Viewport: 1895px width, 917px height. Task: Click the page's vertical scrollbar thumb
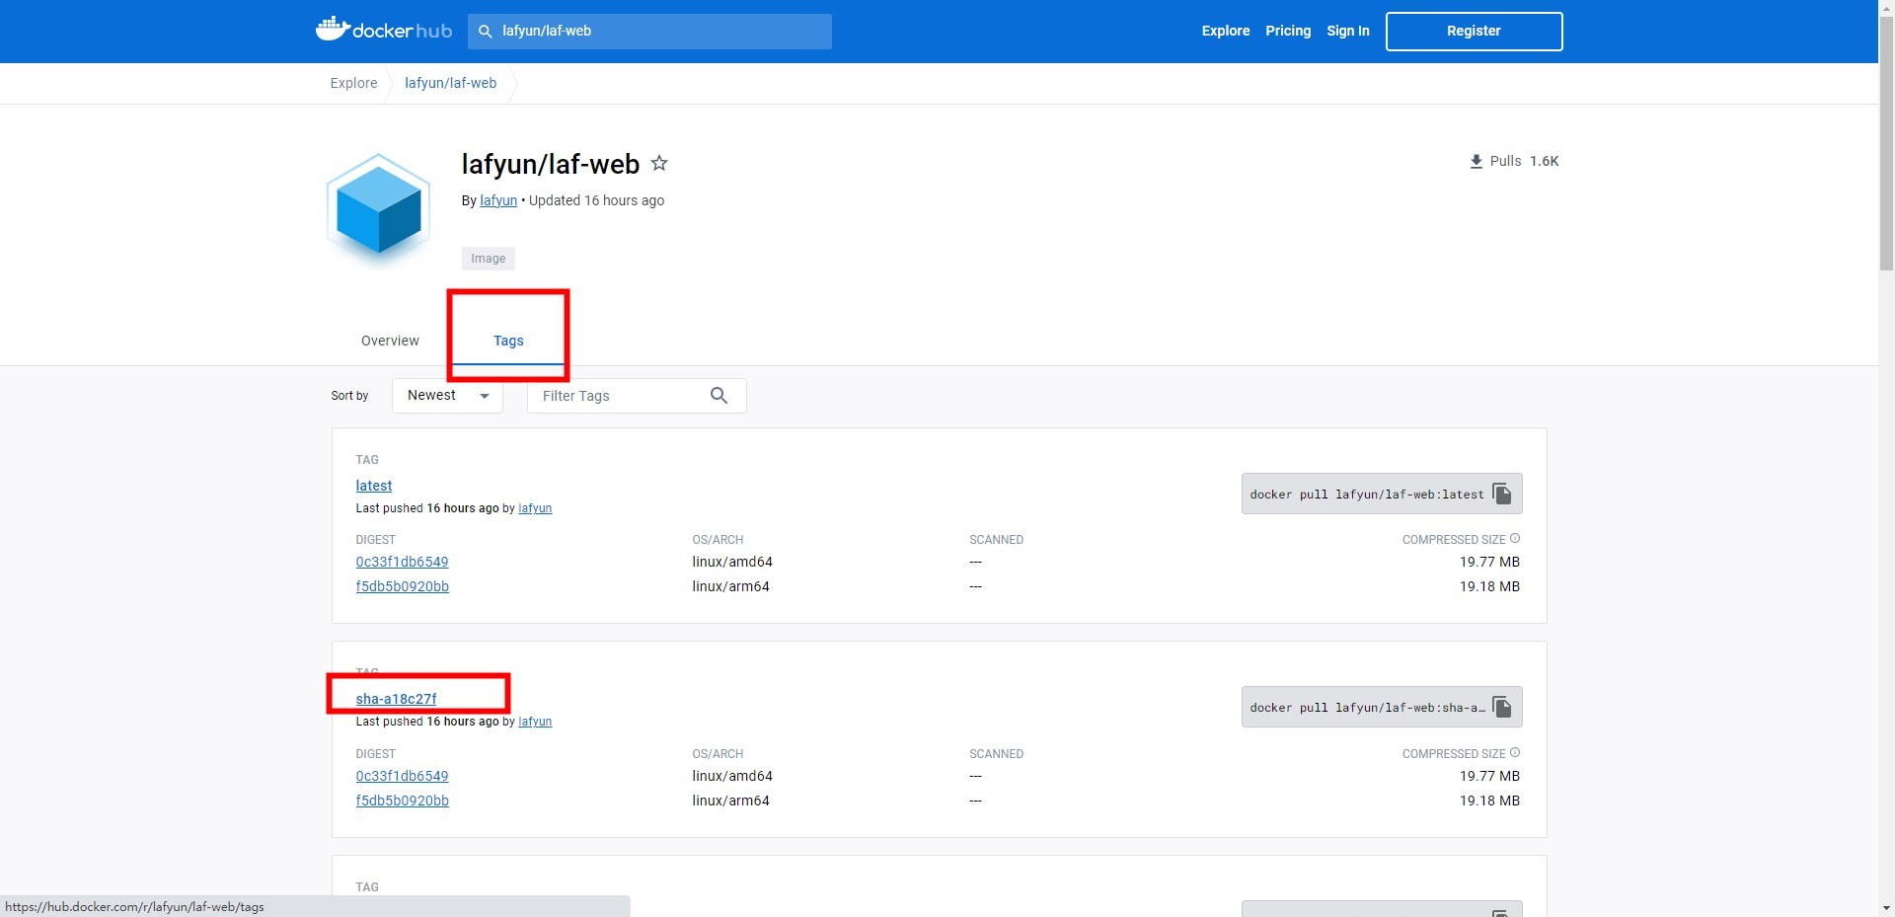click(x=1886, y=143)
